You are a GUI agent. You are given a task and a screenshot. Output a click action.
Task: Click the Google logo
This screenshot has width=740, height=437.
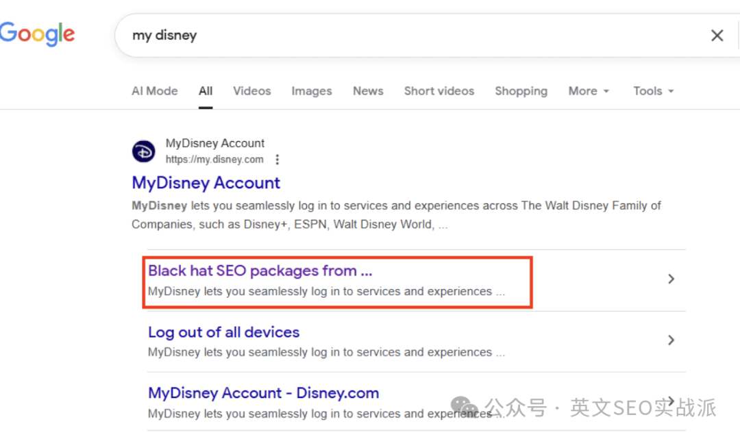[37, 34]
